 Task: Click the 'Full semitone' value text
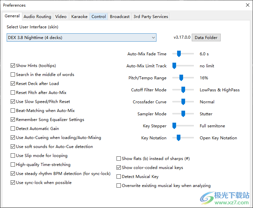pos(212,126)
